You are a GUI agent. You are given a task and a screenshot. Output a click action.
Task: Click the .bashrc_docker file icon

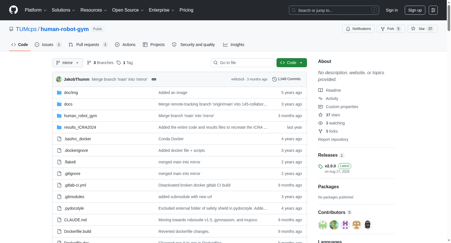pos(59,139)
